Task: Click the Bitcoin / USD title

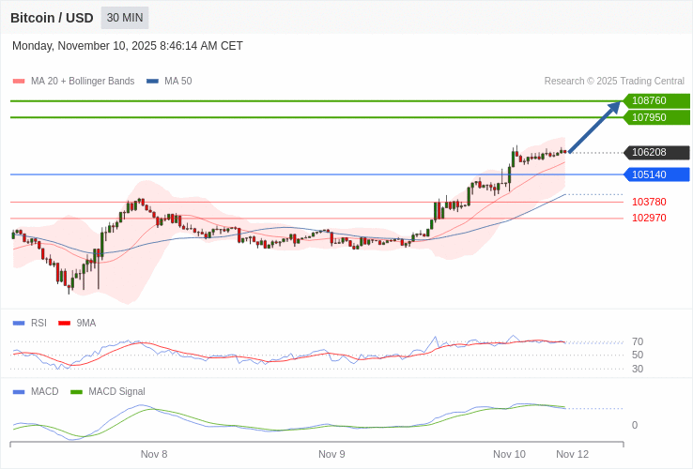Action: click(x=52, y=18)
